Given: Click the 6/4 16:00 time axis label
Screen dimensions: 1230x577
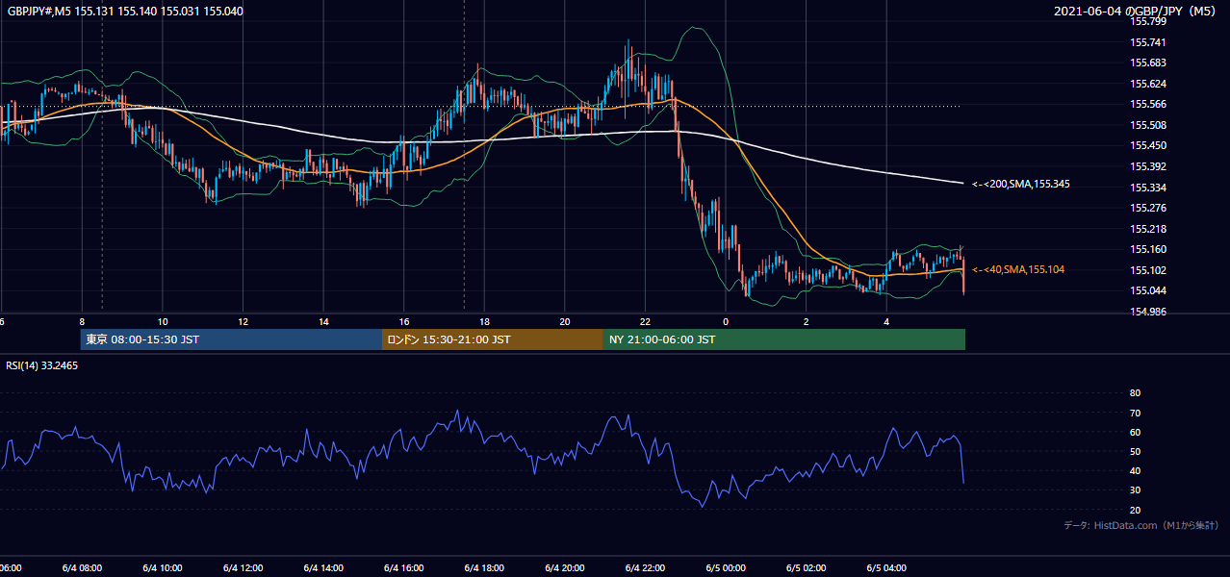Looking at the screenshot, I should click(403, 568).
